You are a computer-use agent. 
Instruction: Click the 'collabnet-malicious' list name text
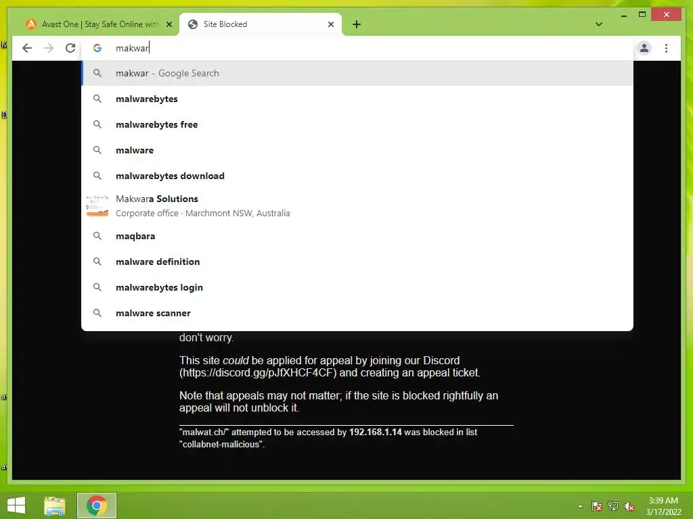[x=222, y=445]
